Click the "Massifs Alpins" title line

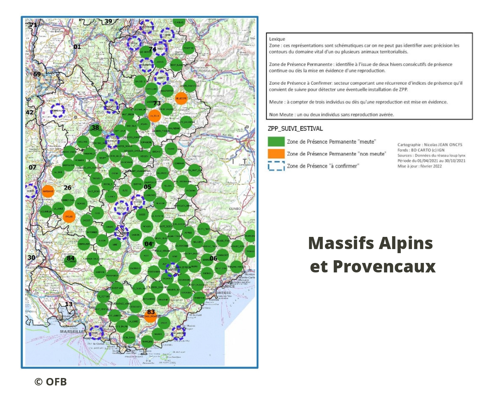pyautogui.click(x=371, y=243)
